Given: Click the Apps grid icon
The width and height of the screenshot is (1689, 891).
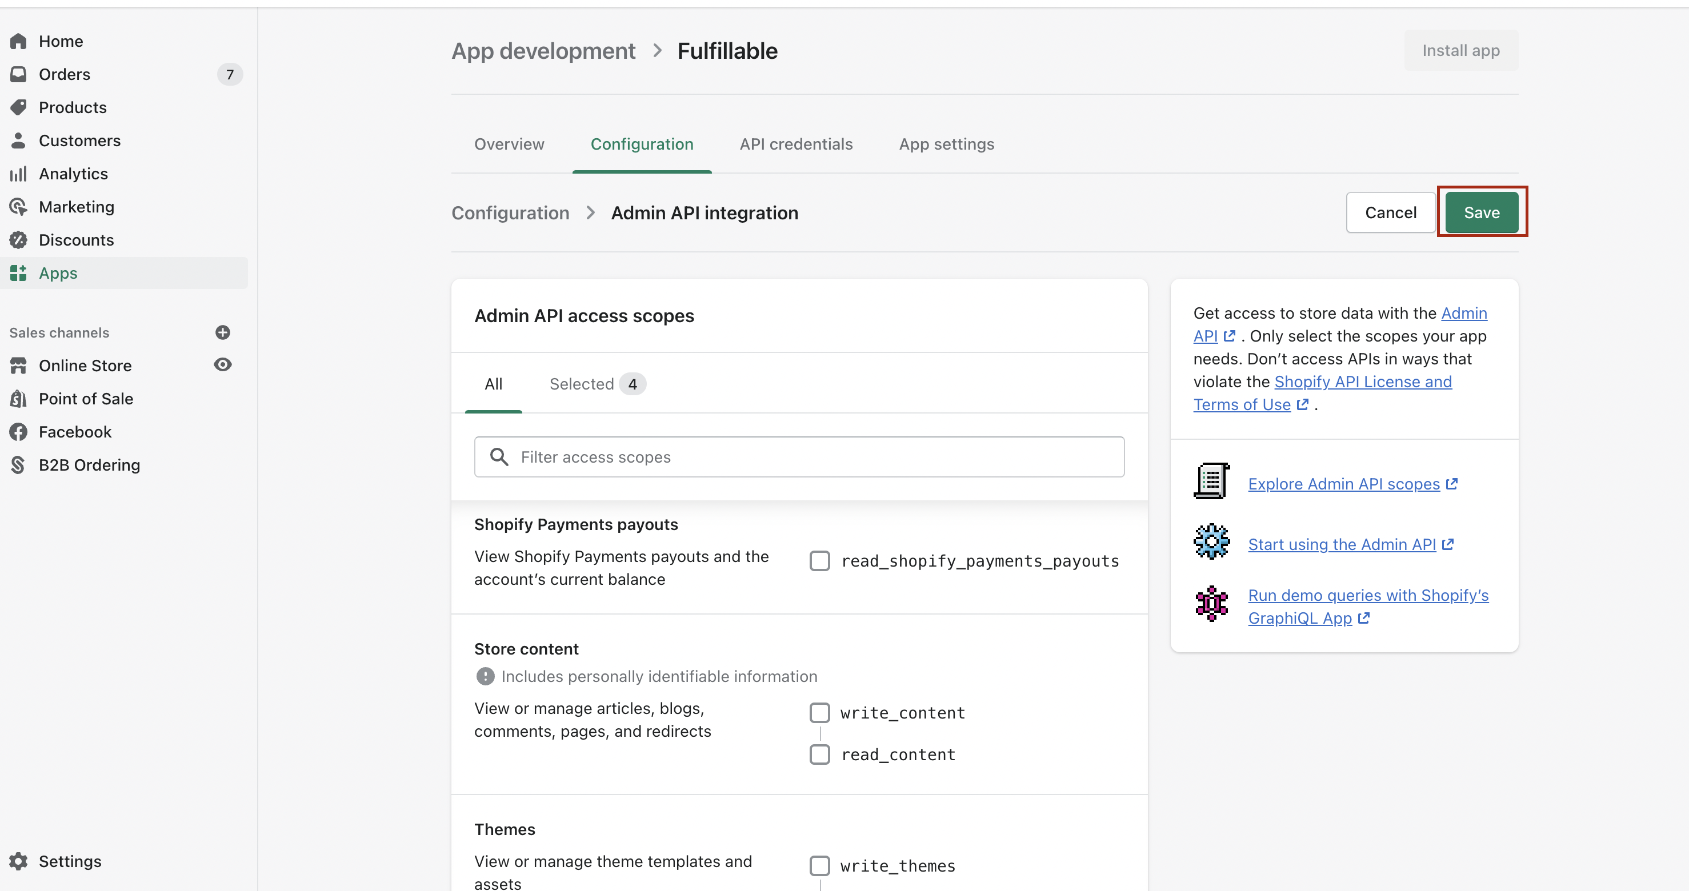Looking at the screenshot, I should coord(18,273).
